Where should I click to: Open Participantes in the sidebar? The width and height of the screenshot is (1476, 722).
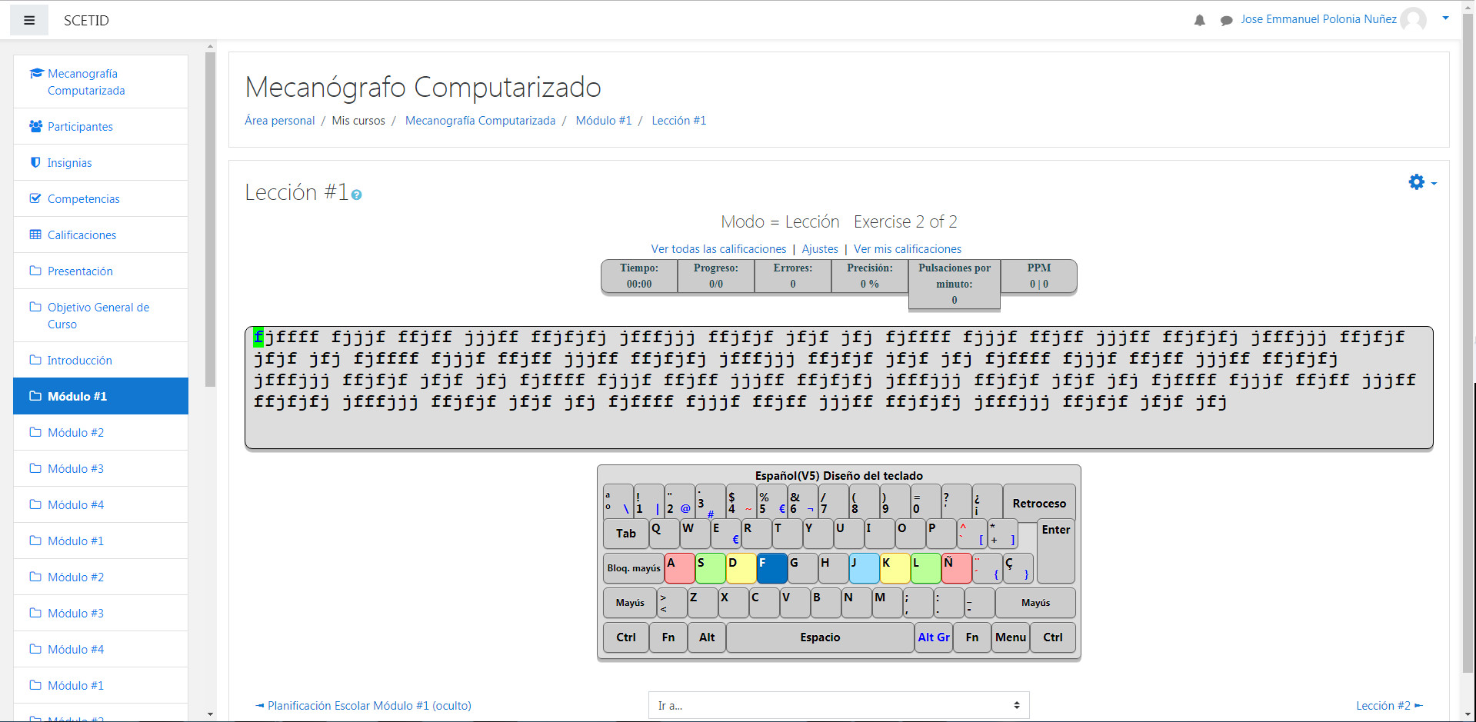click(x=80, y=127)
